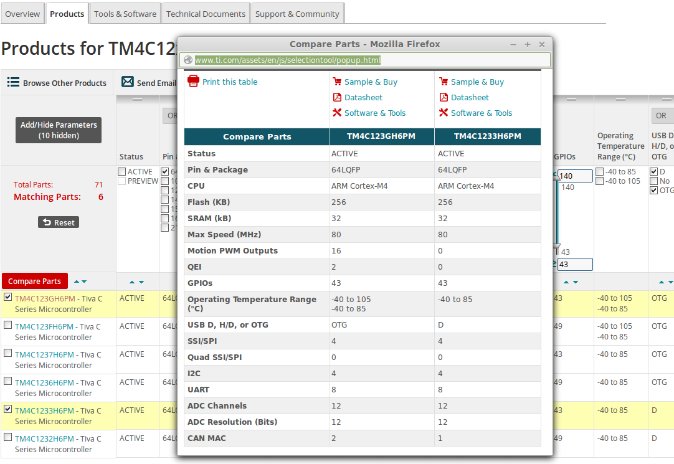Open Datasheet link for TM4C1233H6PM

coord(470,98)
